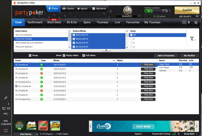Open Melon Madness Deluxe game icon

pos(43,125)
